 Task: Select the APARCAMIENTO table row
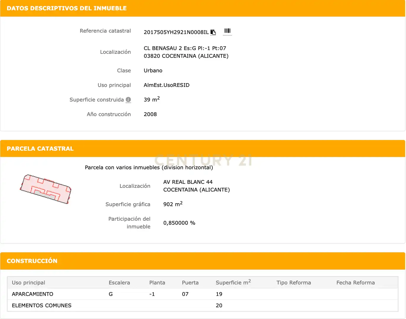[x=203, y=294]
